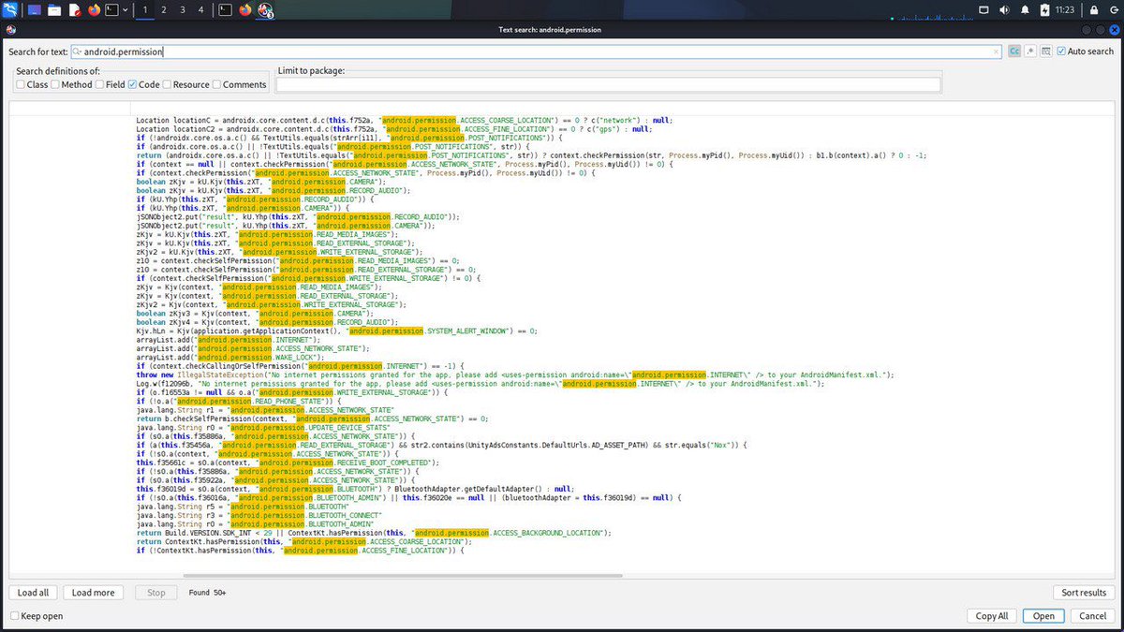The width and height of the screenshot is (1124, 632).
Task: Open the log out session icon
Action: [x=1113, y=10]
